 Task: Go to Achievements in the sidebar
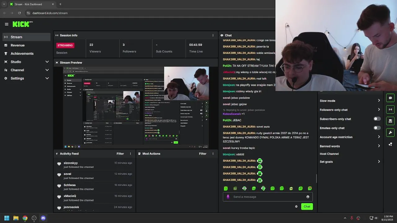(x=26, y=53)
